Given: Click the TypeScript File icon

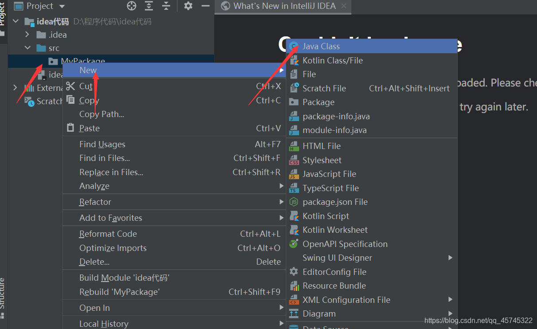Looking at the screenshot, I should point(294,188).
